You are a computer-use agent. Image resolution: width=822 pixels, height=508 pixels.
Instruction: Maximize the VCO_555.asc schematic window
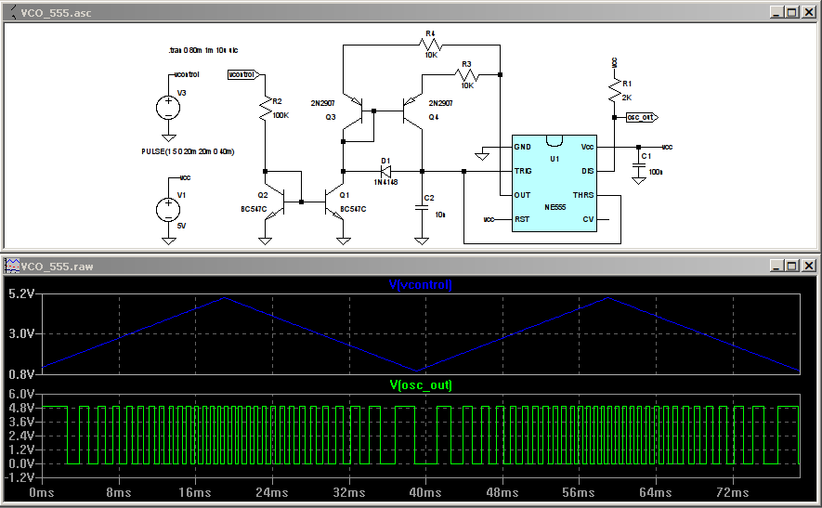point(792,12)
